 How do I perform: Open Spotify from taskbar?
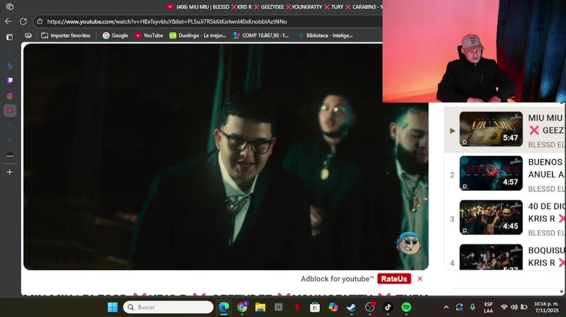406,307
